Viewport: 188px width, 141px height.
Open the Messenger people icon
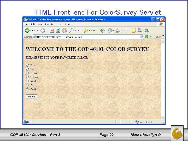146,31
